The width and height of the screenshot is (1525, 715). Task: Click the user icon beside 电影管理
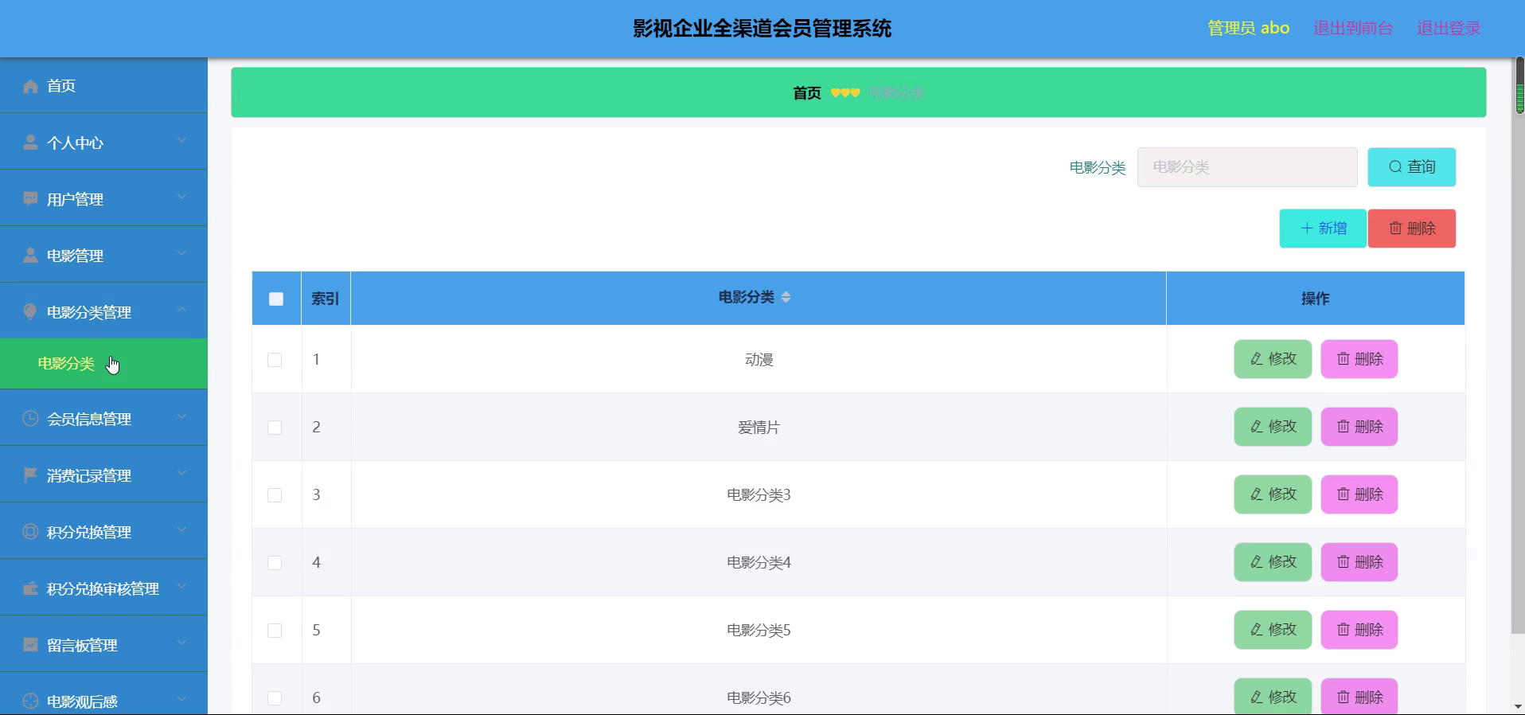click(x=30, y=256)
